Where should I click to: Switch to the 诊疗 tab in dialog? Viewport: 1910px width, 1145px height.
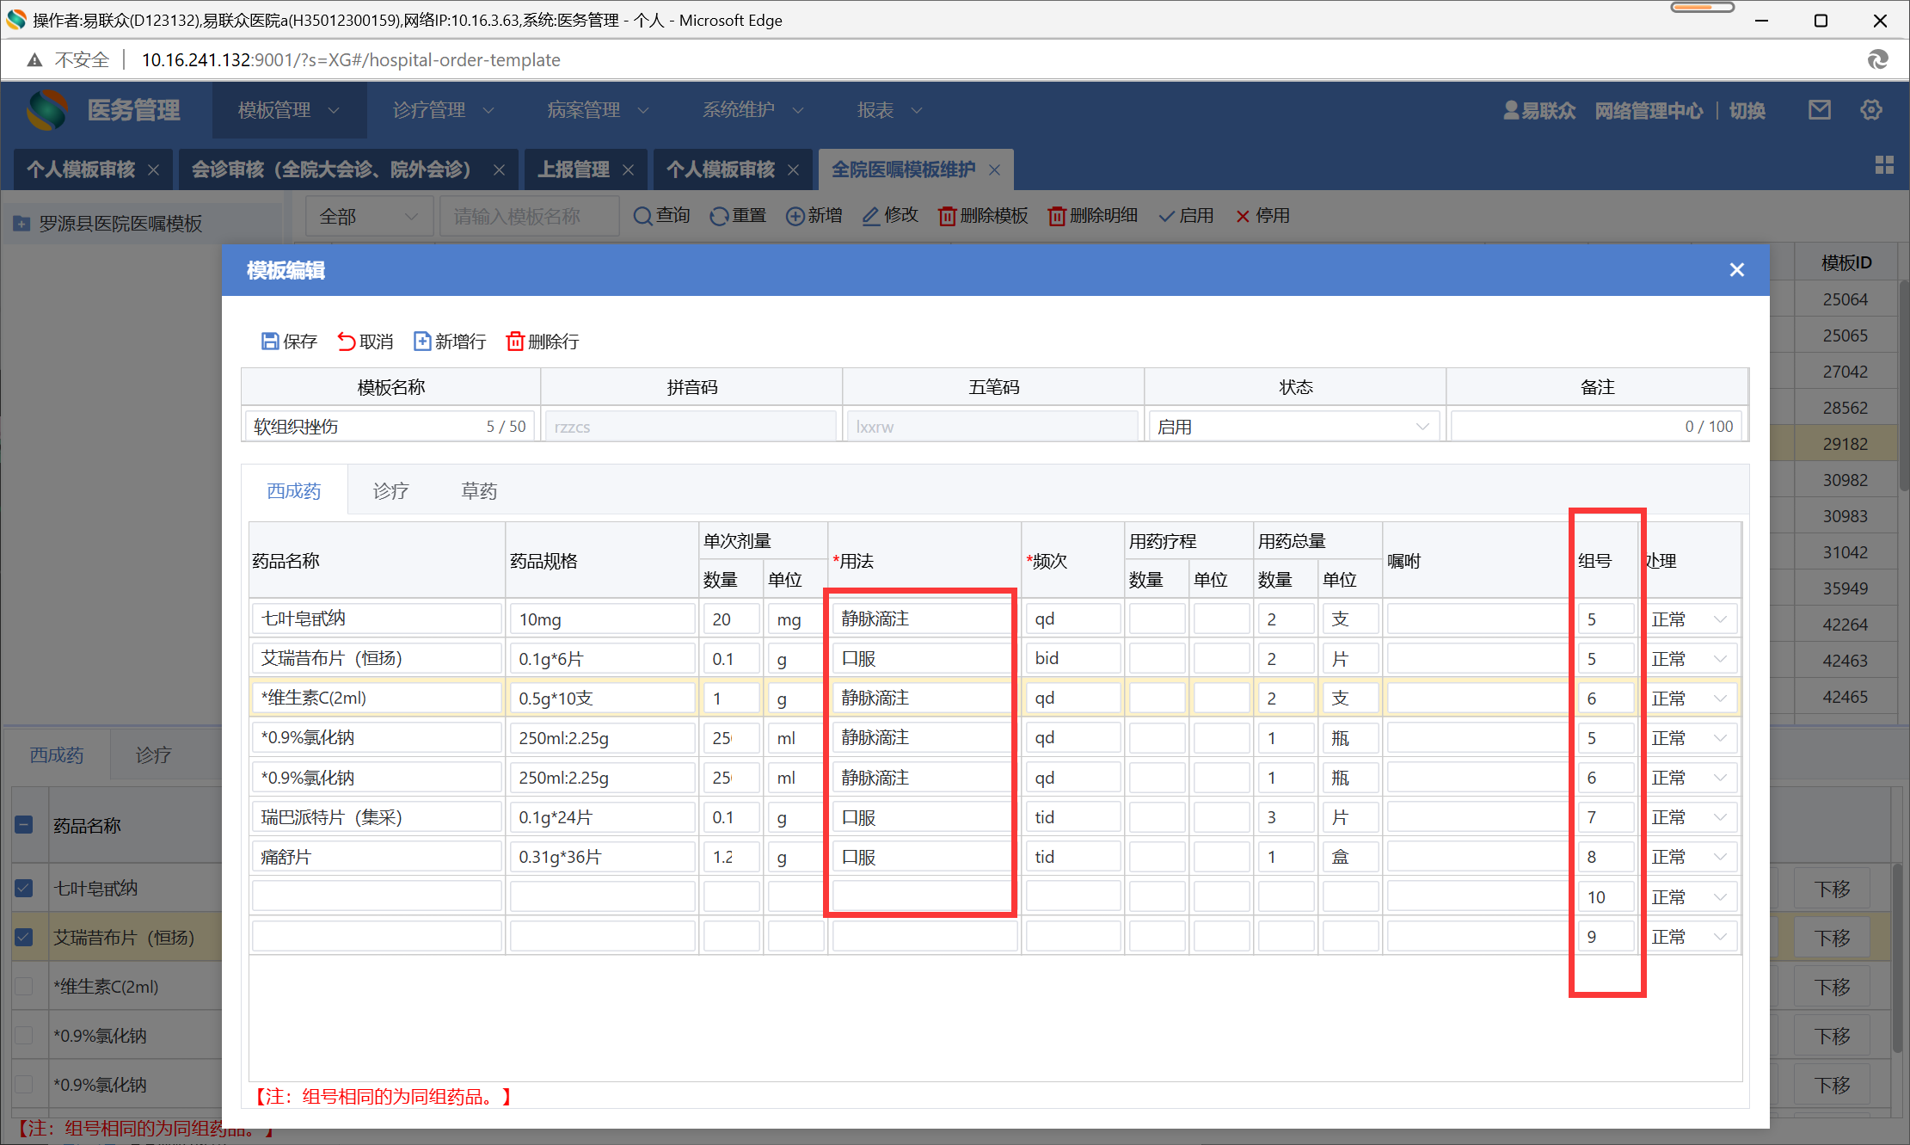tap(390, 491)
